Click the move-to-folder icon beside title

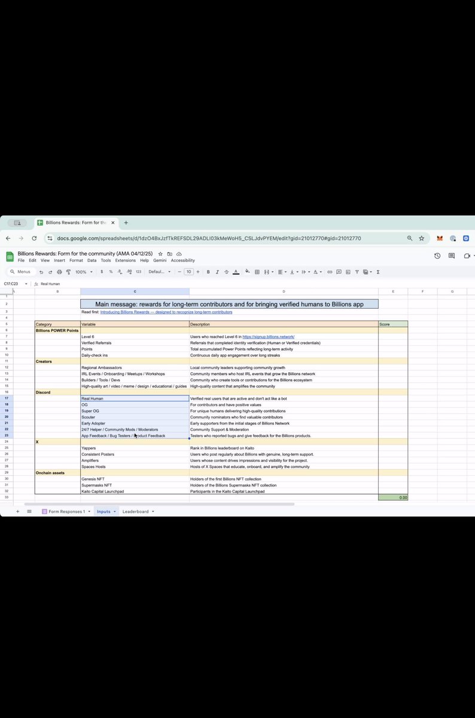pyautogui.click(x=169, y=254)
